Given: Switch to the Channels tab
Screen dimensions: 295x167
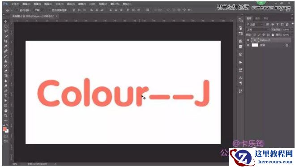Looking at the screenshot, I should (257, 18).
